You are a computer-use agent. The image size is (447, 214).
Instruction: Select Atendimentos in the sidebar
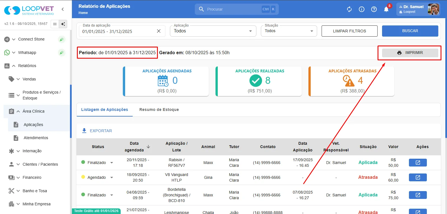(x=36, y=138)
